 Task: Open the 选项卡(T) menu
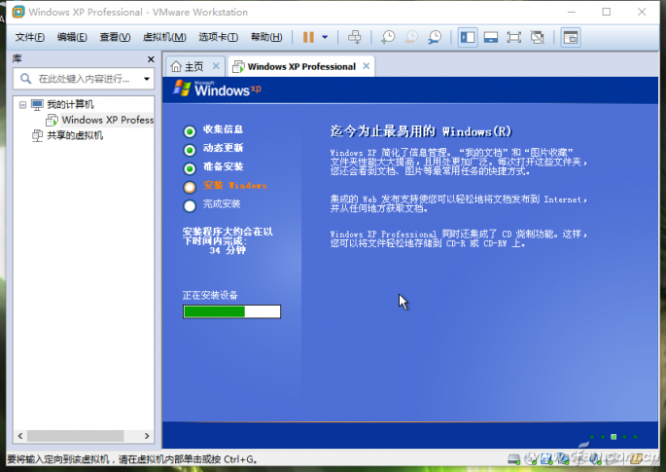click(219, 37)
